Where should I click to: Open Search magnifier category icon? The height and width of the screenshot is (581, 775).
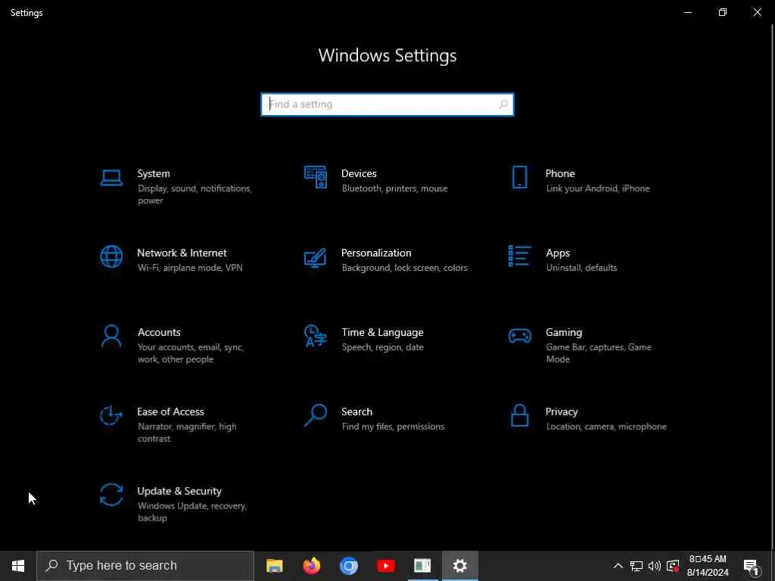click(316, 415)
